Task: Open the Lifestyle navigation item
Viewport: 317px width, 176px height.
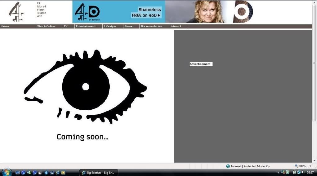Action: click(110, 26)
